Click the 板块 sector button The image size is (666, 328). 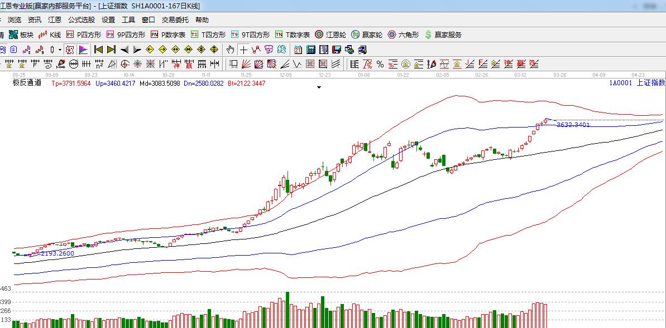[21, 35]
